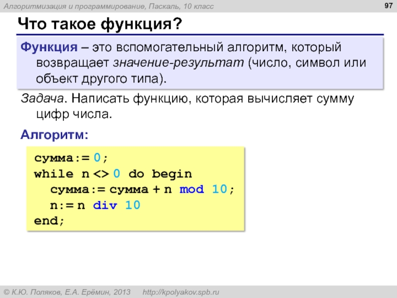Select the "end;" line of code
Image resolution: width=397 pixels, height=298 pixels.
pos(49,221)
